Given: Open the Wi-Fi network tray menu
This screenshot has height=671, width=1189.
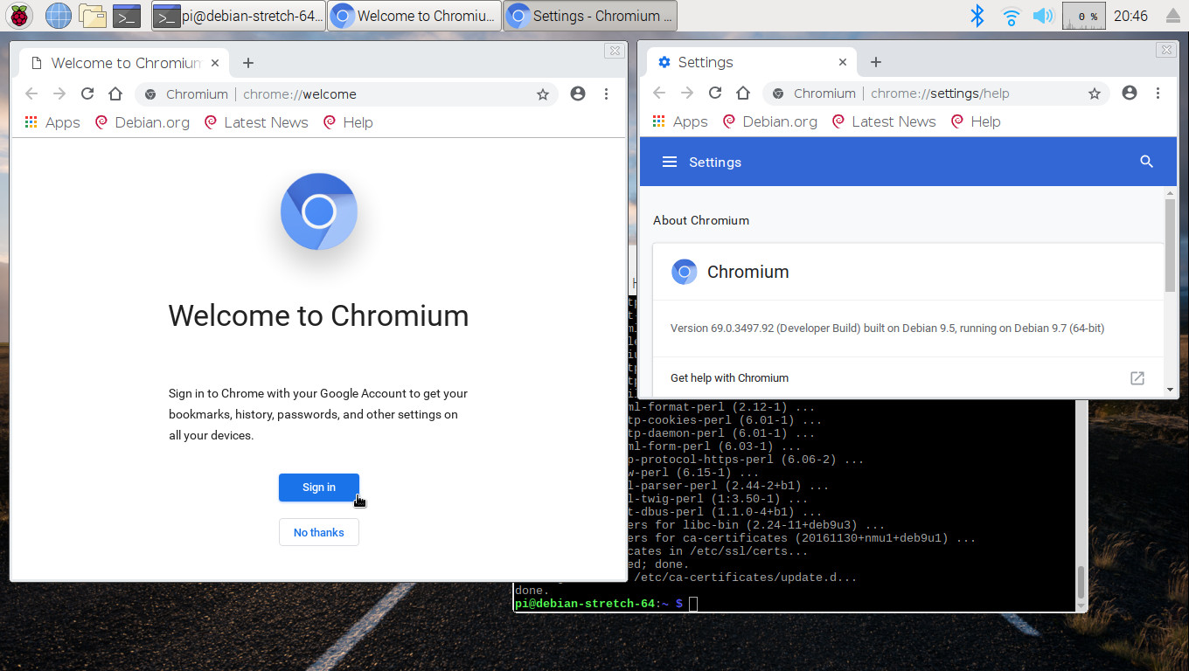Looking at the screenshot, I should tap(1011, 16).
